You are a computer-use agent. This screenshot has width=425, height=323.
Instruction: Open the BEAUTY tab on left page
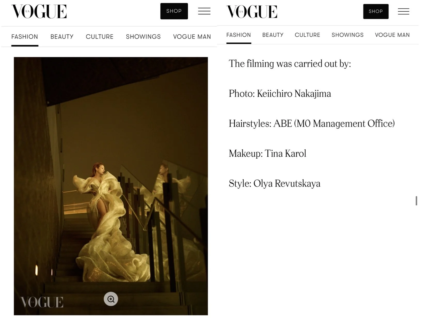[62, 37]
